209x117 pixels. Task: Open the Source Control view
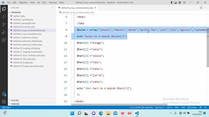pos(4,24)
